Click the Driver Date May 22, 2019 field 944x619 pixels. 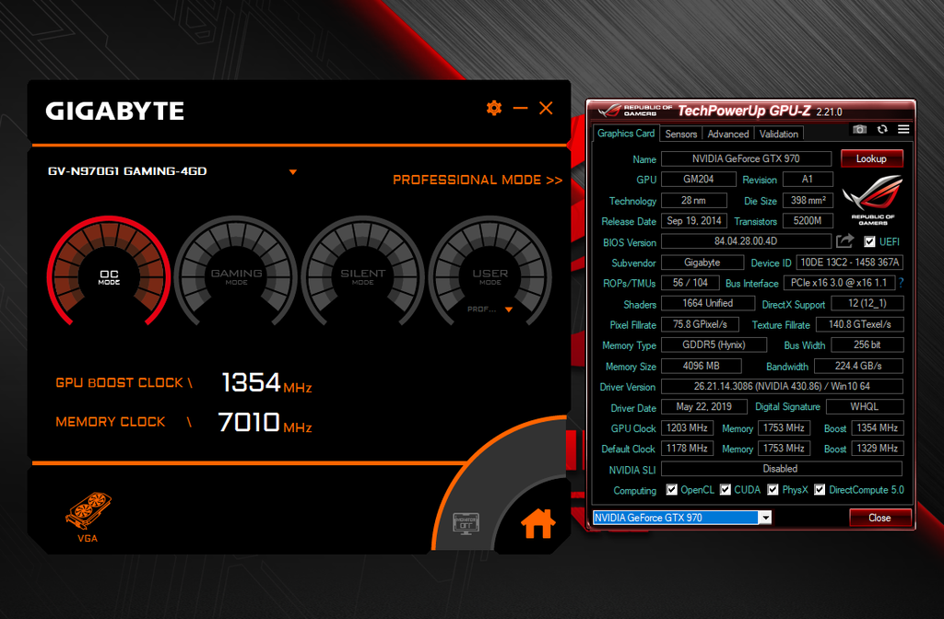click(703, 406)
